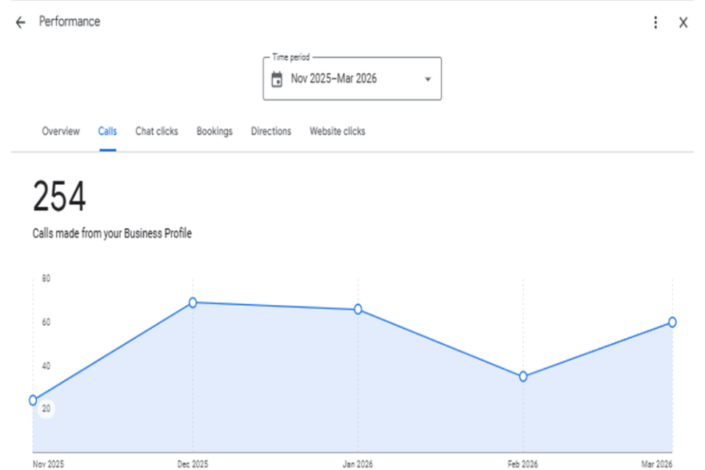Screen dimensions: 705x470
Task: Click the Feb 2026 data point on the chart
Action: [x=523, y=376]
